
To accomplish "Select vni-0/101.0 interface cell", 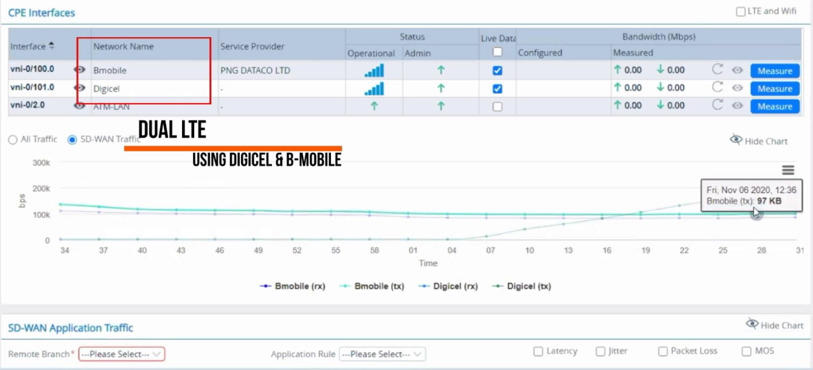I will 32,87.
